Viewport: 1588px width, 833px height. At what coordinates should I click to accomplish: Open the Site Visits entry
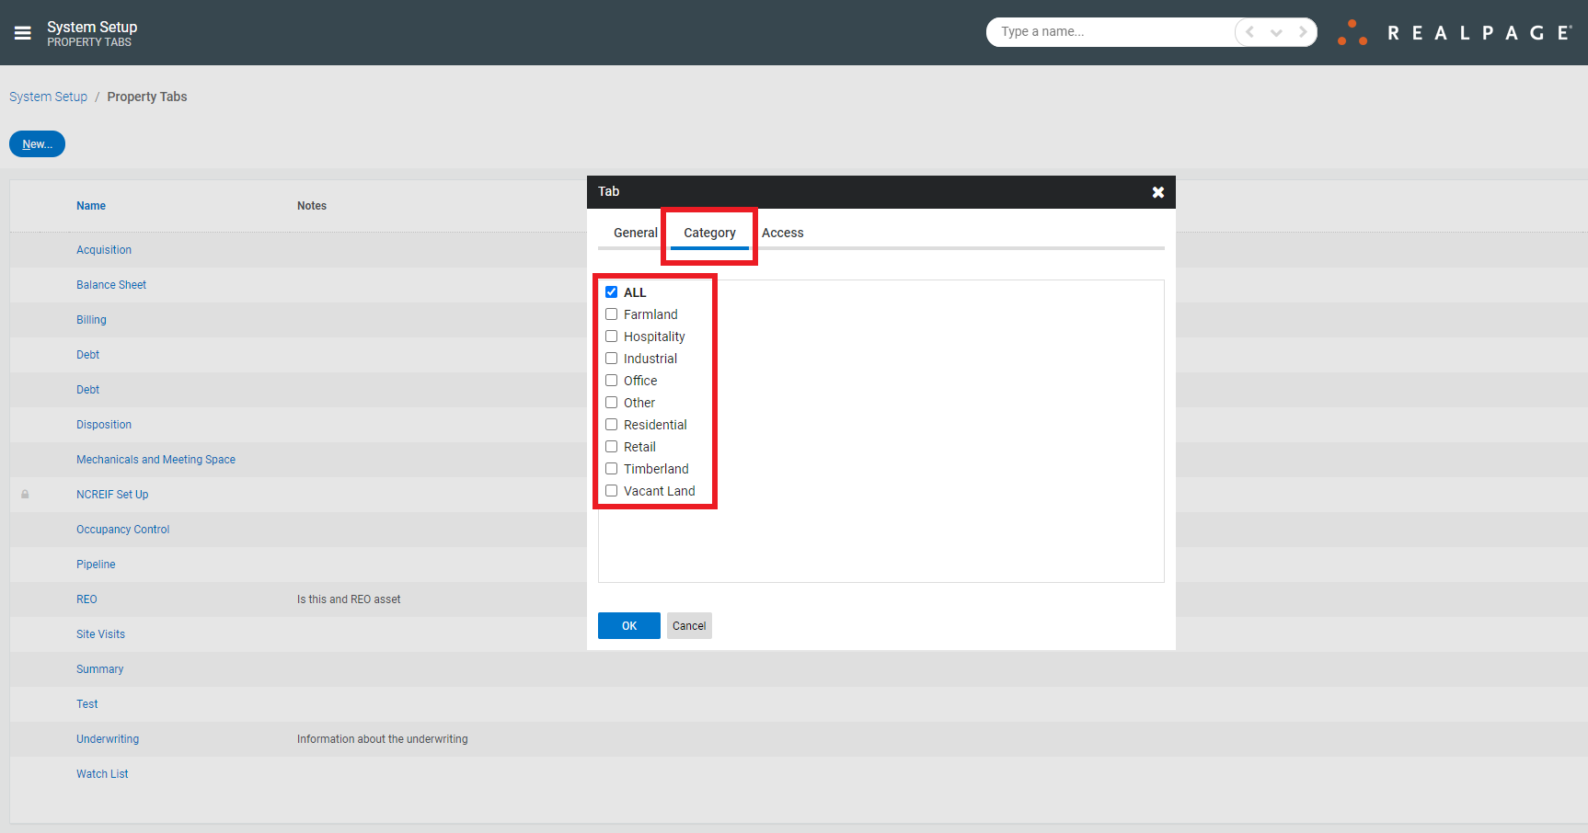(100, 634)
